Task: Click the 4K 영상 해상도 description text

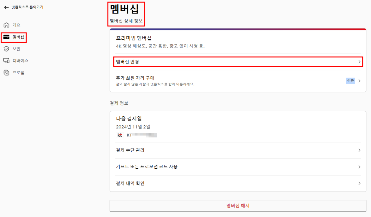Action: point(160,46)
